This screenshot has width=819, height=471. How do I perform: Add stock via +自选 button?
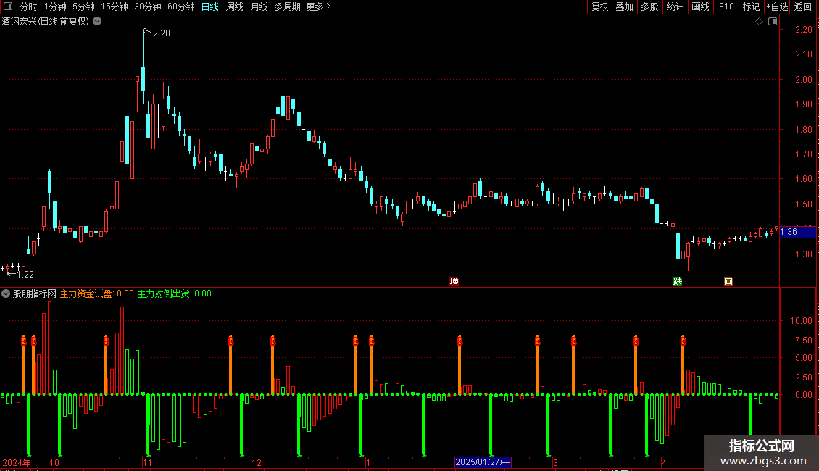(x=777, y=7)
